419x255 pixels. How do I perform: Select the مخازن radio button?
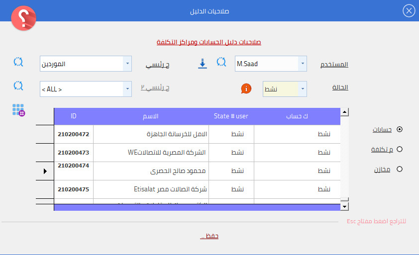coord(399,170)
